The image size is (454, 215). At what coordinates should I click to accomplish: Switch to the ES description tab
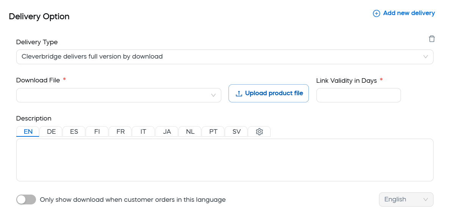coord(74,131)
